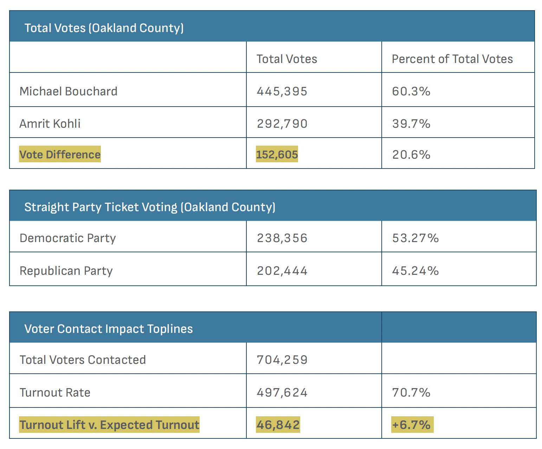This screenshot has width=542, height=449.
Task: Click the Democratic Party row label
Action: tap(68, 238)
